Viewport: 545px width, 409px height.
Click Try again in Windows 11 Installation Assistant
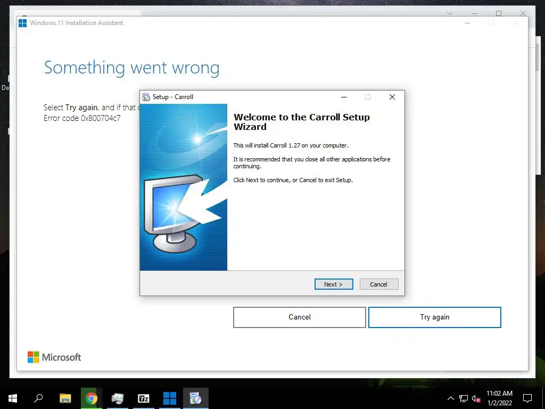click(x=434, y=317)
